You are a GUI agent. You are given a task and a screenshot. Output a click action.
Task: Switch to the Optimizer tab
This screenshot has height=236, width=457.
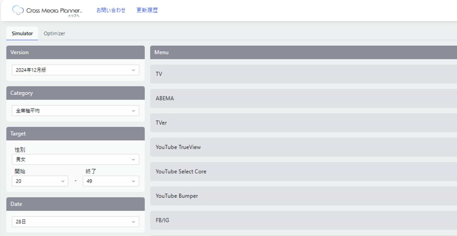[54, 34]
